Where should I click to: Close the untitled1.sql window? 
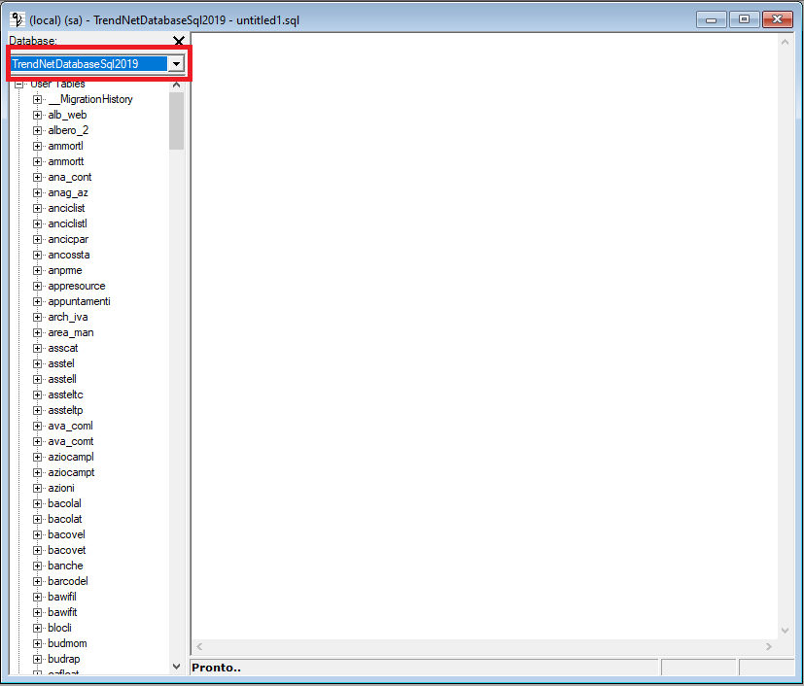pyautogui.click(x=778, y=19)
